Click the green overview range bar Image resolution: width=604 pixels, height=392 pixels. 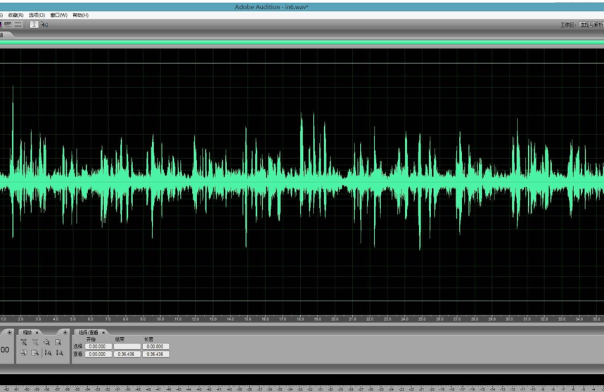click(x=302, y=42)
